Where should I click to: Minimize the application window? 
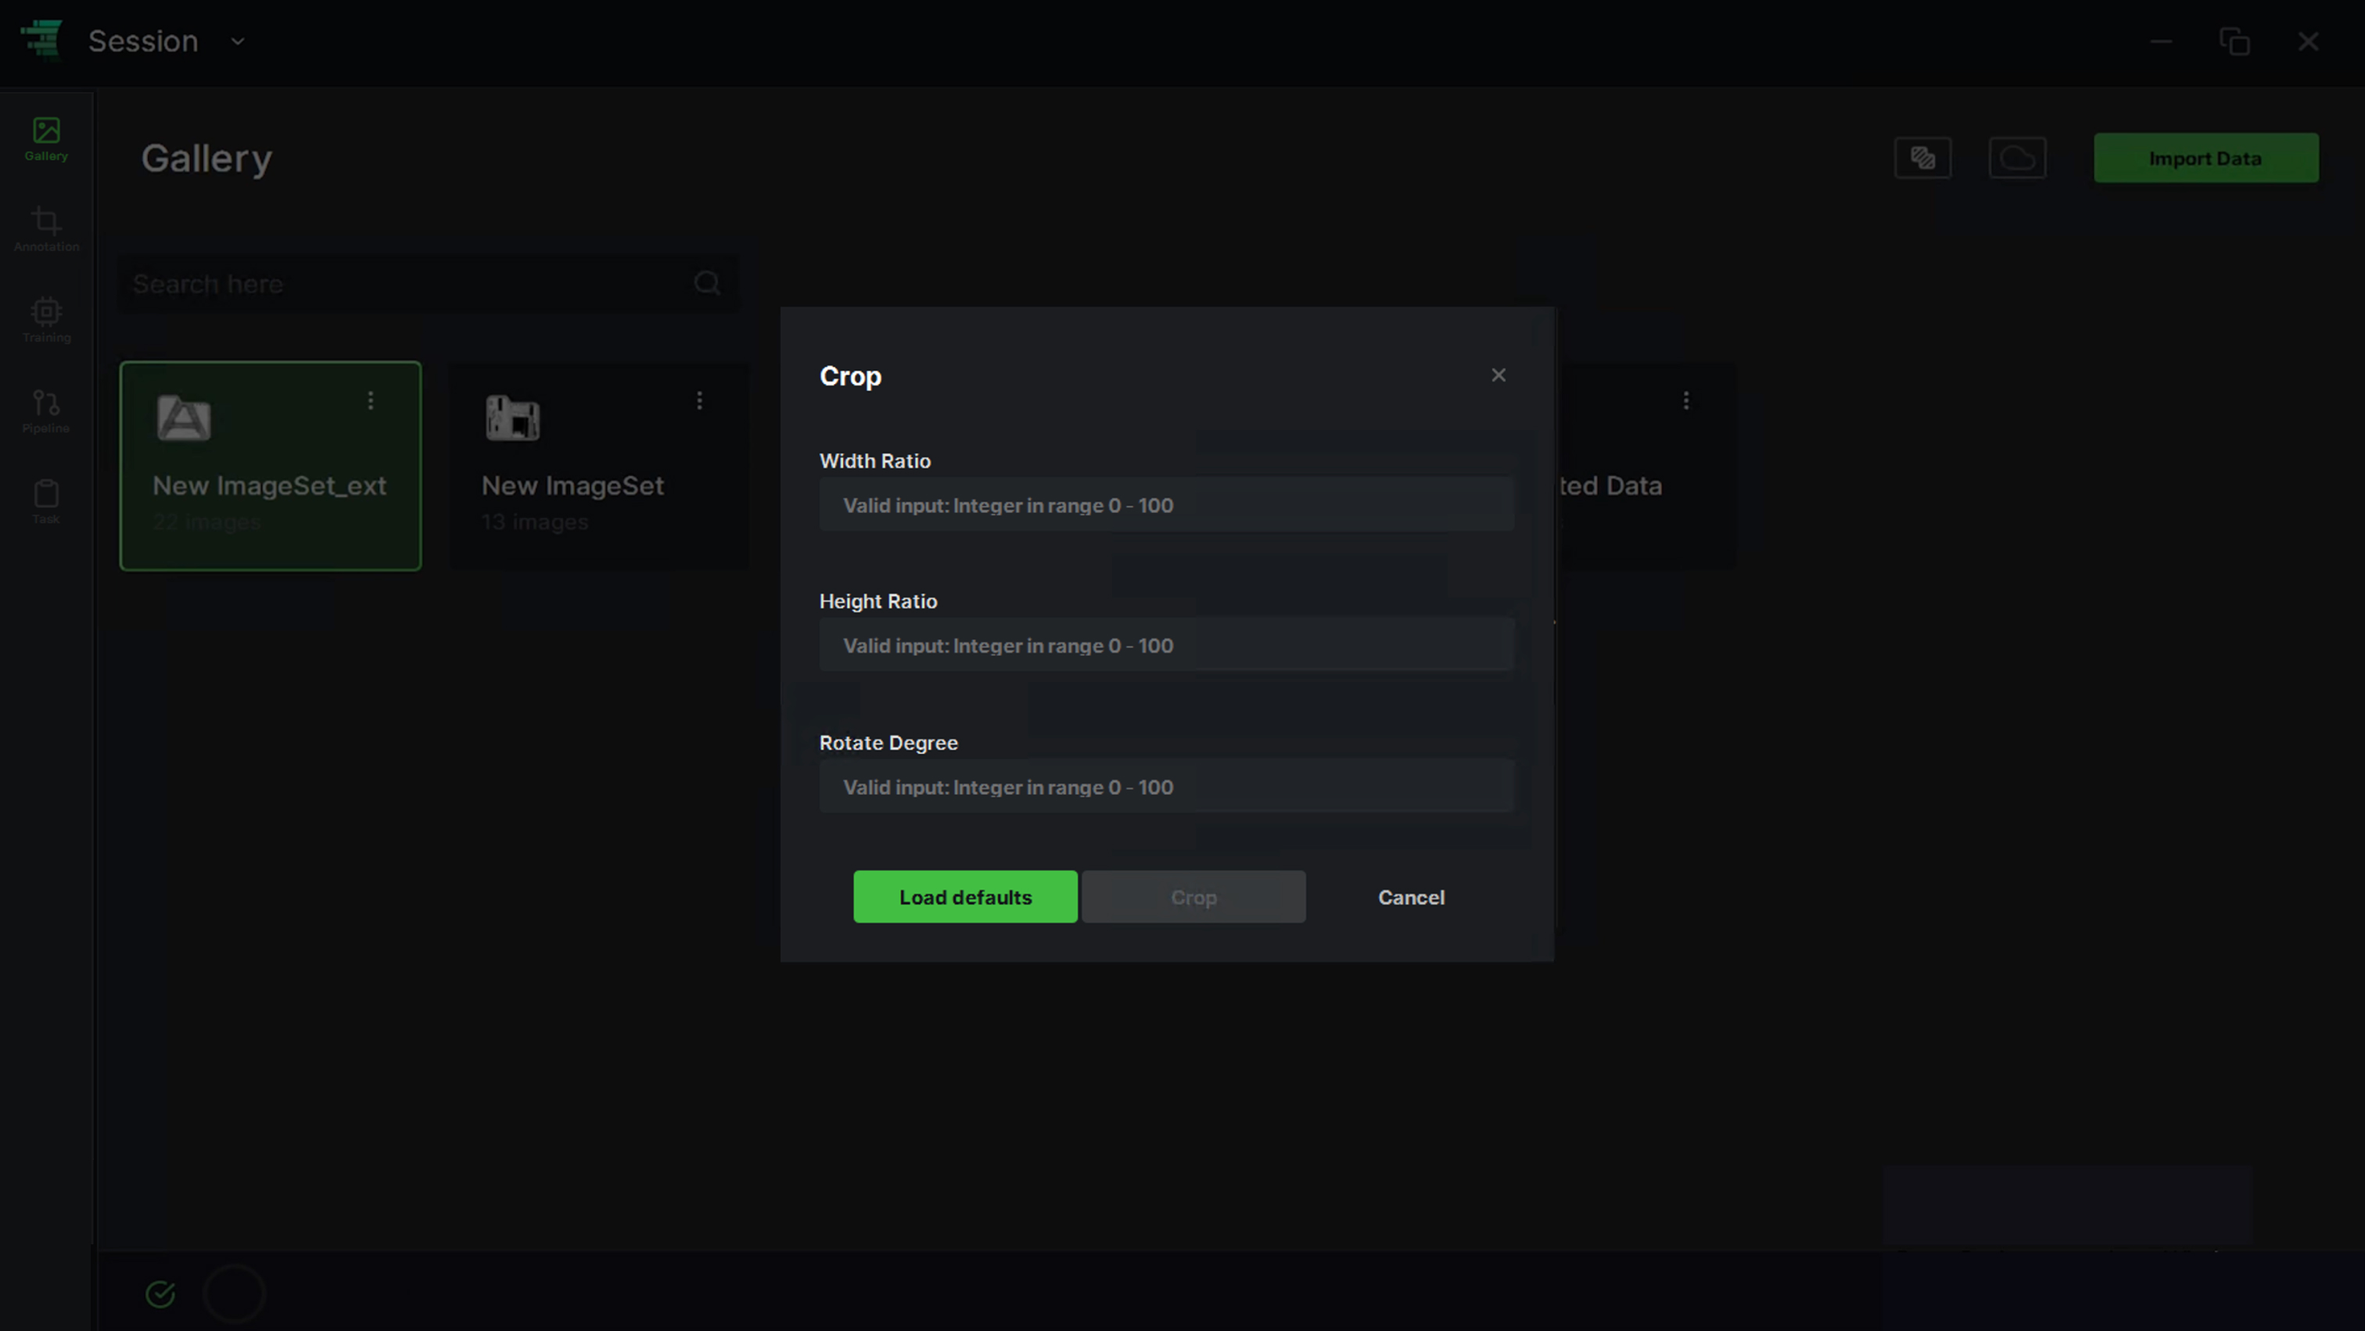coord(2161,41)
